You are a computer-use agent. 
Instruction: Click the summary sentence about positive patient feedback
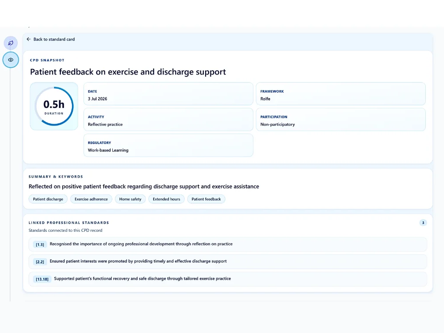tap(144, 186)
